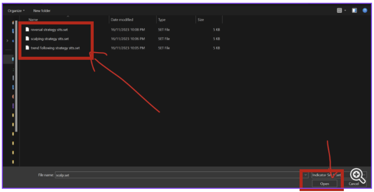Click date 16/11/2023 10:05 PM cell
The width and height of the screenshot is (374, 192).
point(128,48)
